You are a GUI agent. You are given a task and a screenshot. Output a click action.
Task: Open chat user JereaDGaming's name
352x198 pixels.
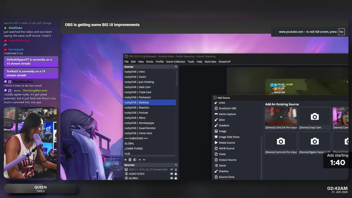19,40
